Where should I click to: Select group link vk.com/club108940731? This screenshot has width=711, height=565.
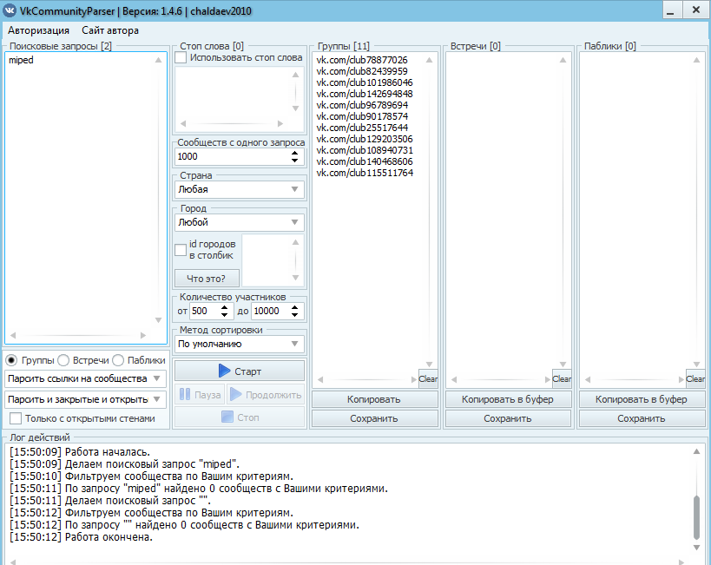[x=365, y=150]
